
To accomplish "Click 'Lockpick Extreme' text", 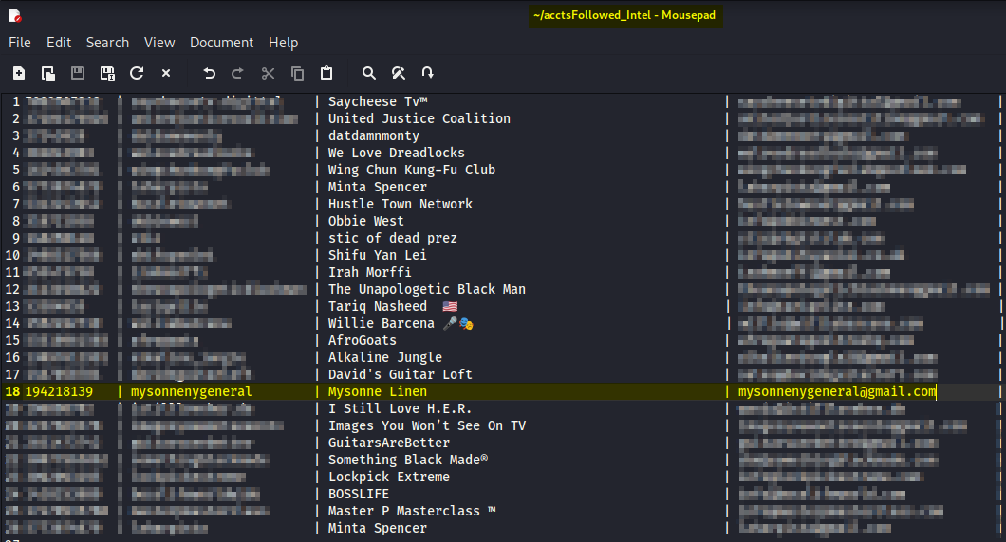I will tap(389, 477).
